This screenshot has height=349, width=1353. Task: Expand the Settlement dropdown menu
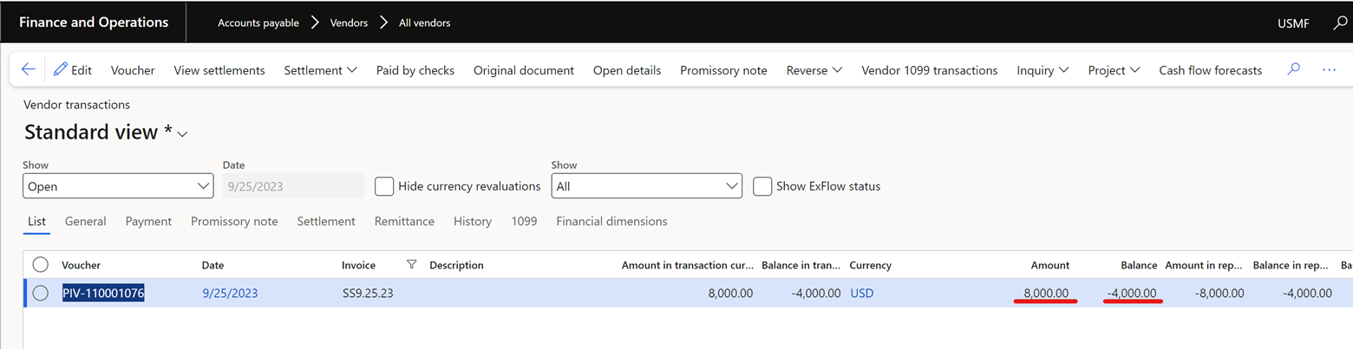320,70
